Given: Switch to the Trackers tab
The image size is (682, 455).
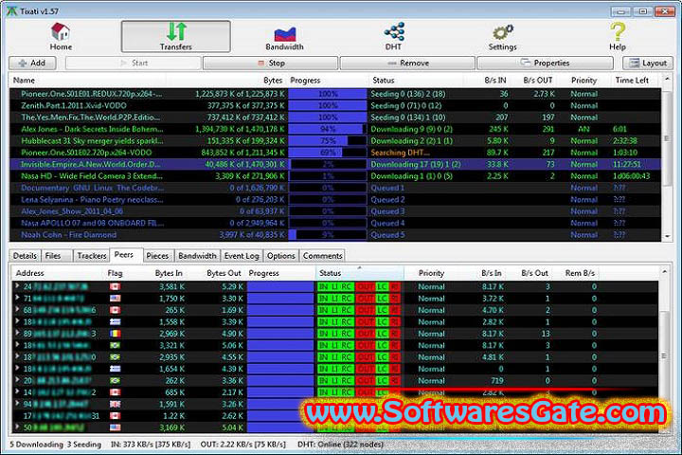Looking at the screenshot, I should [91, 256].
